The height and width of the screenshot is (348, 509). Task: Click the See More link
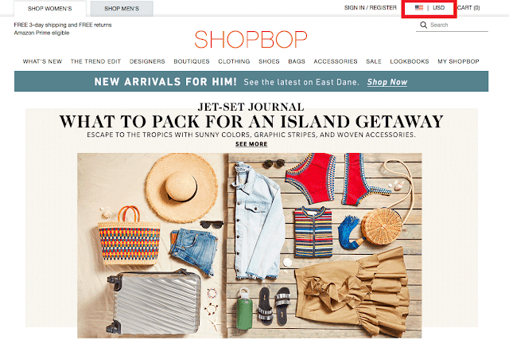coord(251,144)
